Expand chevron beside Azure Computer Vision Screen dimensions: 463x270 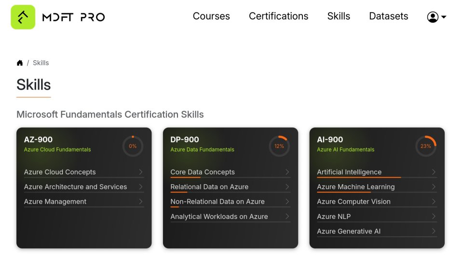[434, 202]
